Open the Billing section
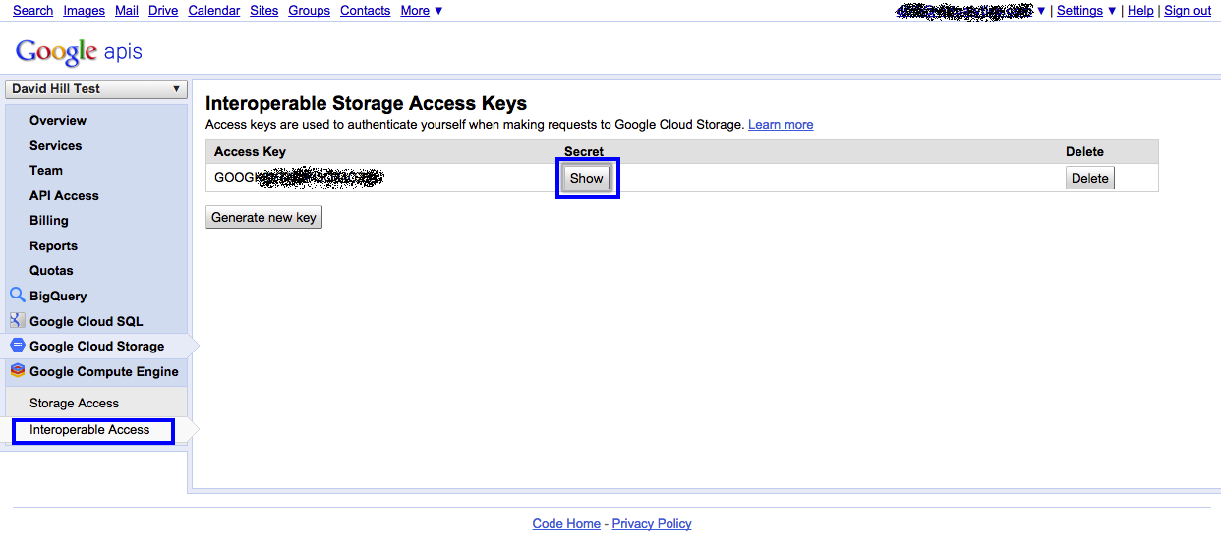 pos(49,221)
